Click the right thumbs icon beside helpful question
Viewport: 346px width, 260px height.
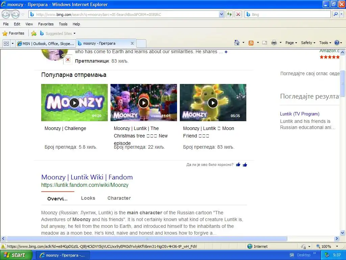(245, 165)
